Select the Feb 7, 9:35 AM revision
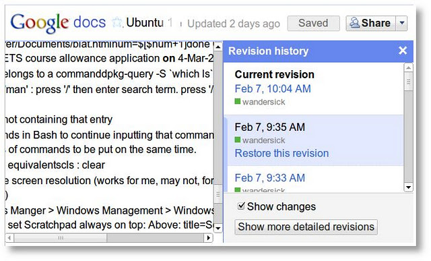This screenshot has width=431, height=261. 313,140
